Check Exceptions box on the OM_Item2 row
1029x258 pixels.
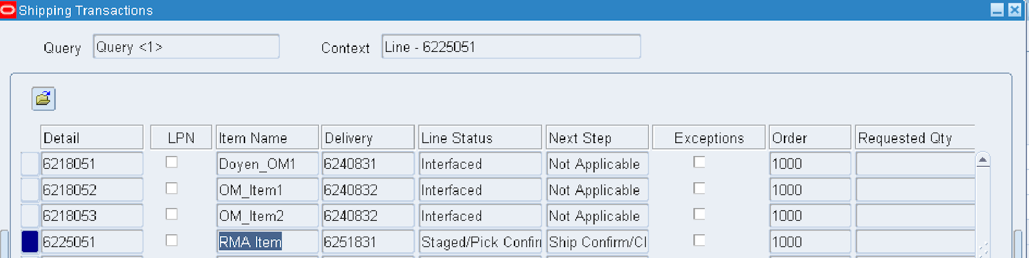pos(699,214)
